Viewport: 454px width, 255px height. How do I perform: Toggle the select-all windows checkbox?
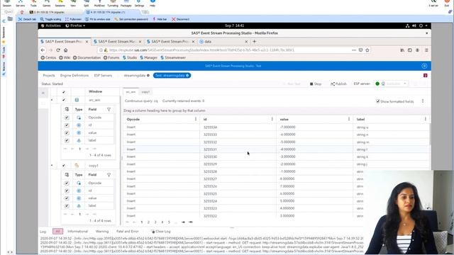pyautogui.click(x=64, y=92)
